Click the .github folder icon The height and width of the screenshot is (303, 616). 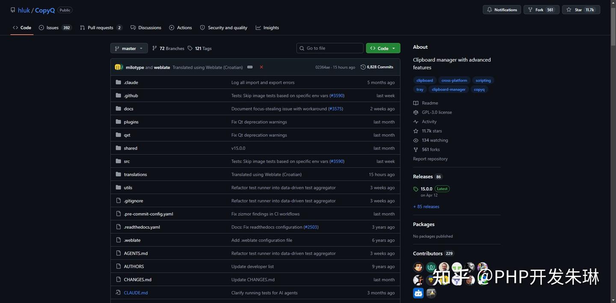coord(118,96)
